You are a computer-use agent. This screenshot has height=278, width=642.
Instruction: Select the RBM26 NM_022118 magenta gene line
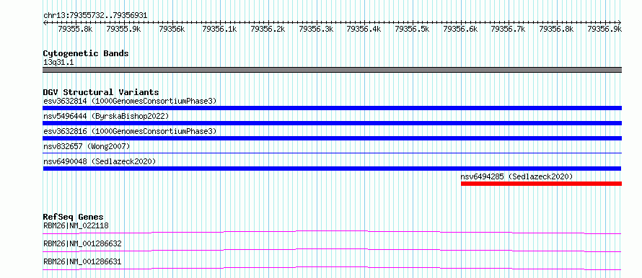(x=332, y=232)
